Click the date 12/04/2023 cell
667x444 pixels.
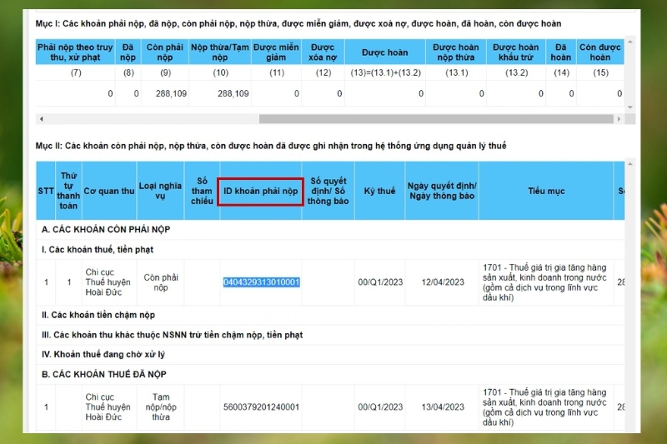443,282
